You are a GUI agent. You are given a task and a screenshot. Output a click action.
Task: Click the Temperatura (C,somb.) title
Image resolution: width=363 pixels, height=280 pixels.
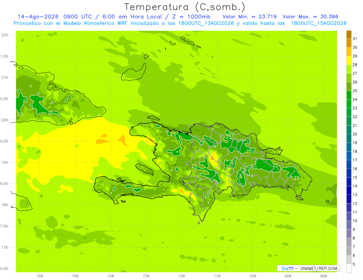tap(185, 7)
